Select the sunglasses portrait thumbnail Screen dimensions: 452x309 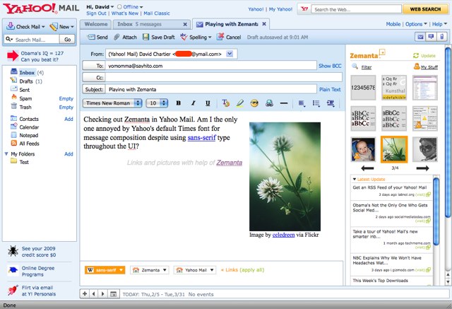pos(425,149)
